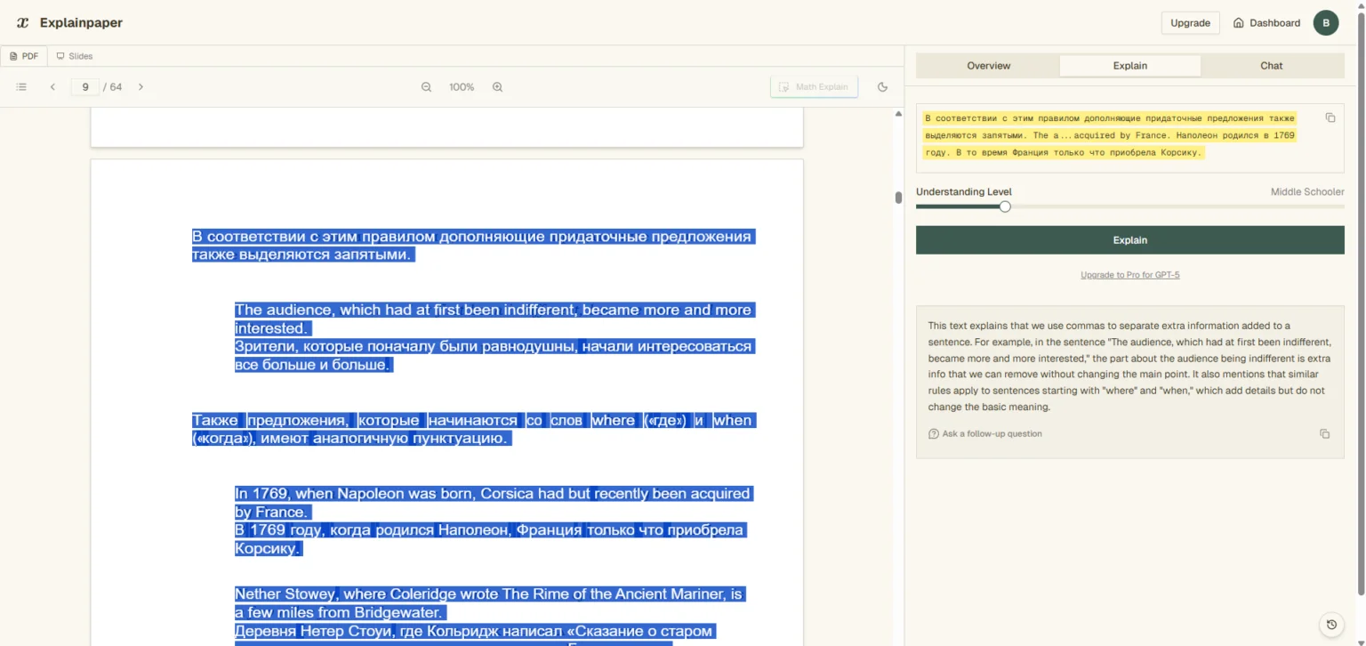Ask a follow-up question

click(991, 434)
